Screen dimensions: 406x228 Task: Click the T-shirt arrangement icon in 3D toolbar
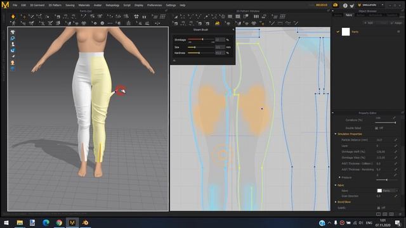coord(136,16)
